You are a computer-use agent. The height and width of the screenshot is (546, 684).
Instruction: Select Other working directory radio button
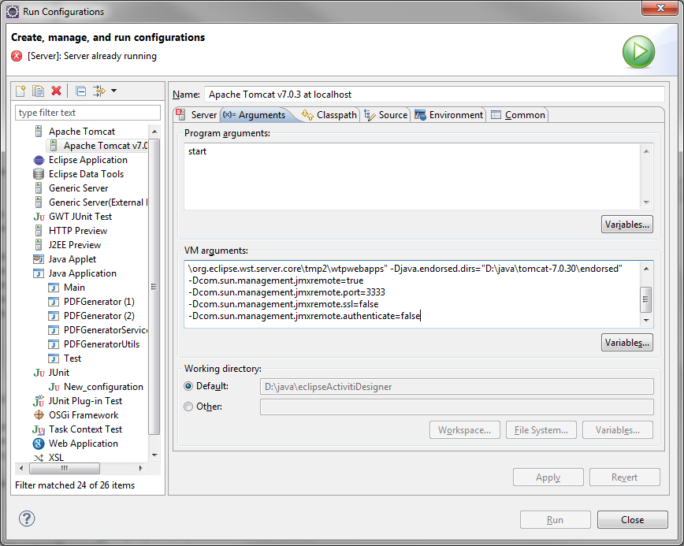pos(188,407)
